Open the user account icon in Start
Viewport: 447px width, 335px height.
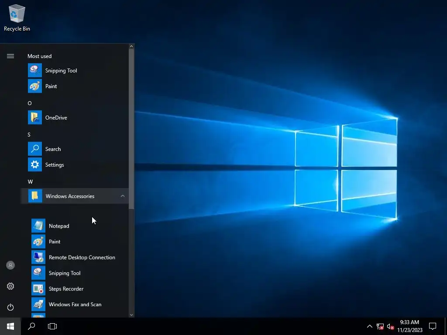[x=10, y=265]
